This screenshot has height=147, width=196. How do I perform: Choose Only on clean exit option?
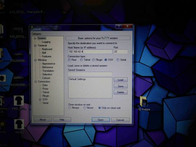click(x=100, y=108)
